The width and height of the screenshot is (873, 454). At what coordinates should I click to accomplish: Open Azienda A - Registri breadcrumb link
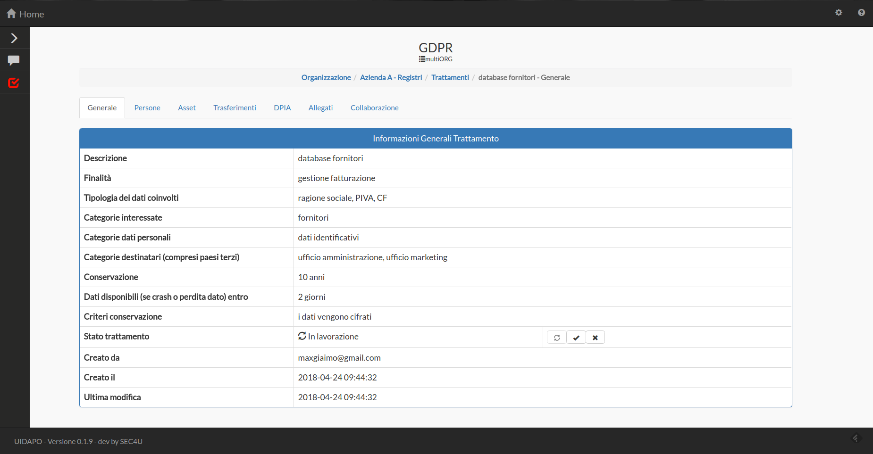[391, 78]
